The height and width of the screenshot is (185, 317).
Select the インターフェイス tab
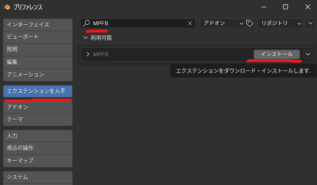click(x=38, y=25)
